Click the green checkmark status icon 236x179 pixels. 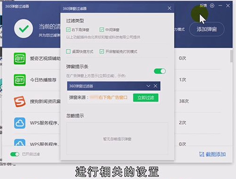pyautogui.click(x=23, y=29)
